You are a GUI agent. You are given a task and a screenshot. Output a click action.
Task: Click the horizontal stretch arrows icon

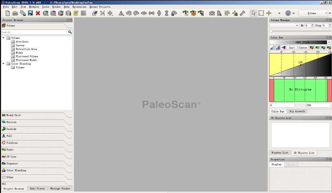[x=144, y=13]
